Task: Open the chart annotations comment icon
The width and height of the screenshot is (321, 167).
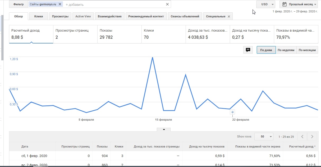Action: coord(248,50)
